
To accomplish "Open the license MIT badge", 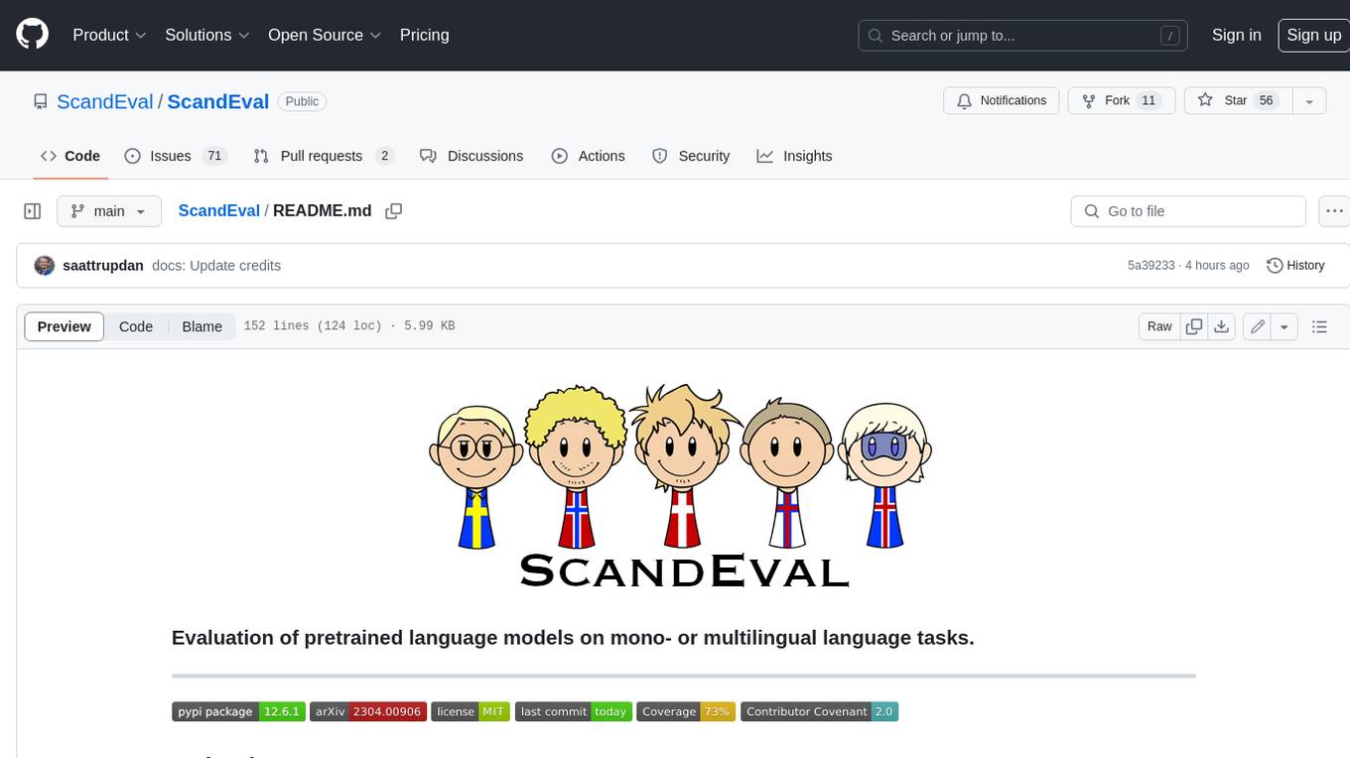I will pos(471,711).
